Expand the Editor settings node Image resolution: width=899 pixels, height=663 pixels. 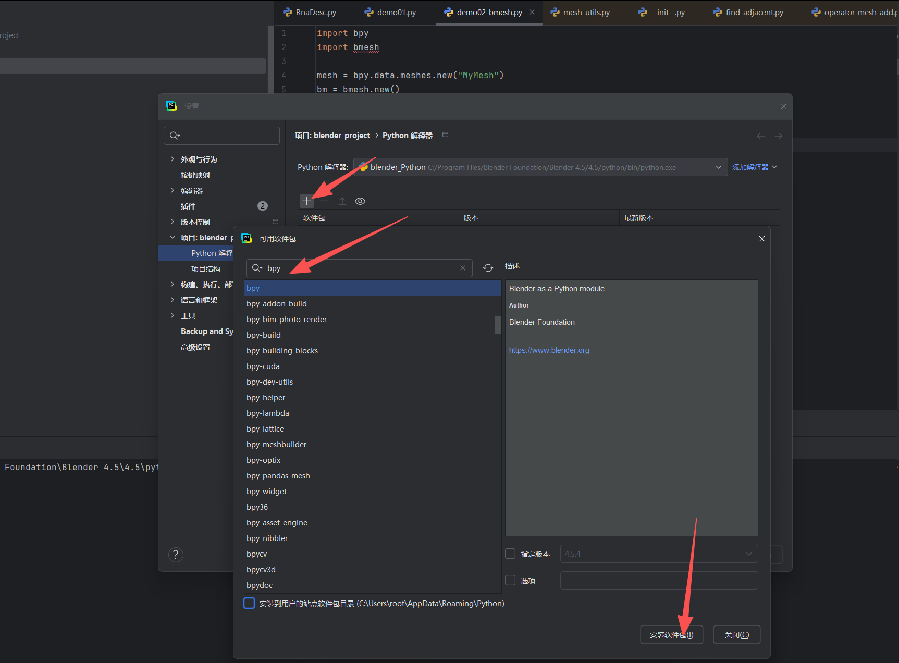[x=172, y=190]
